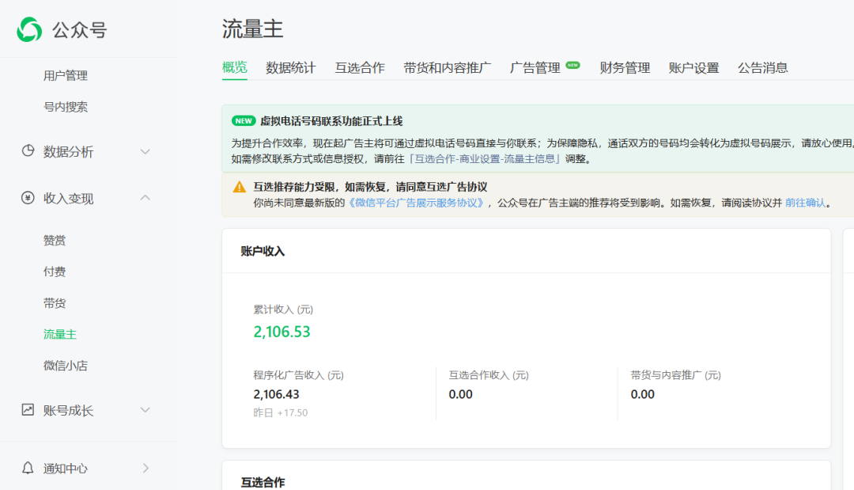Open the 财务管理 tab
The image size is (854, 490).
tap(625, 67)
